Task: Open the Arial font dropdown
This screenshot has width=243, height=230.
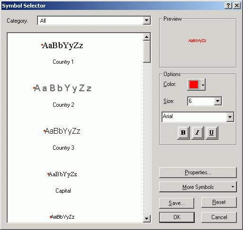Action: 230,117
